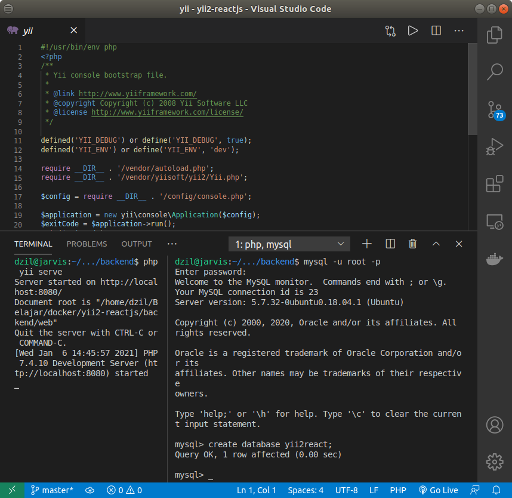The width and height of the screenshot is (512, 498).
Task: Open the terminal selector dropdown 'php, mysql'
Action: (289, 244)
